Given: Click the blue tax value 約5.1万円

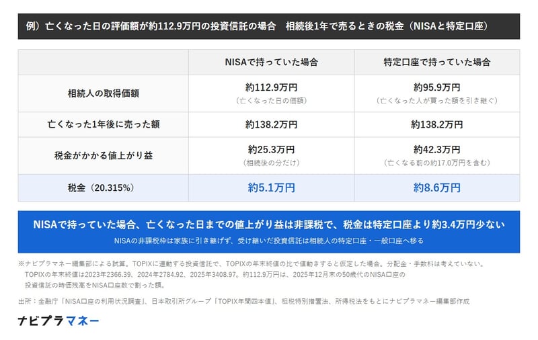Looking at the screenshot, I should coord(271,188).
